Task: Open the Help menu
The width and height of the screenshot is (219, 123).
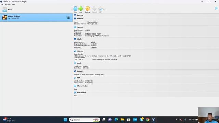Action: point(14,4)
